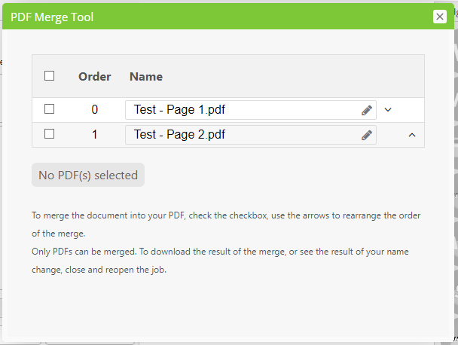The width and height of the screenshot is (458, 345).
Task: Click the 'To merge the document' instruction line
Action: coord(226,215)
